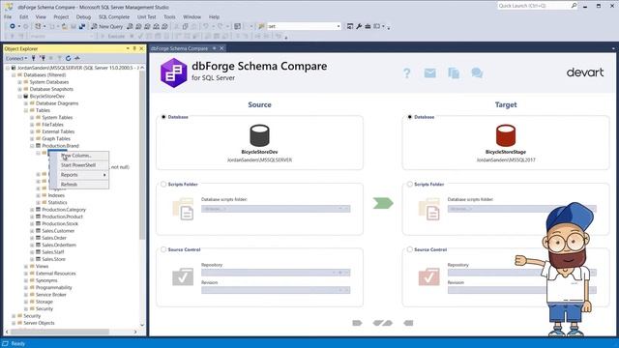Expand the Sales.Customer table node
Screen dimensions: 619x348
coord(32,231)
